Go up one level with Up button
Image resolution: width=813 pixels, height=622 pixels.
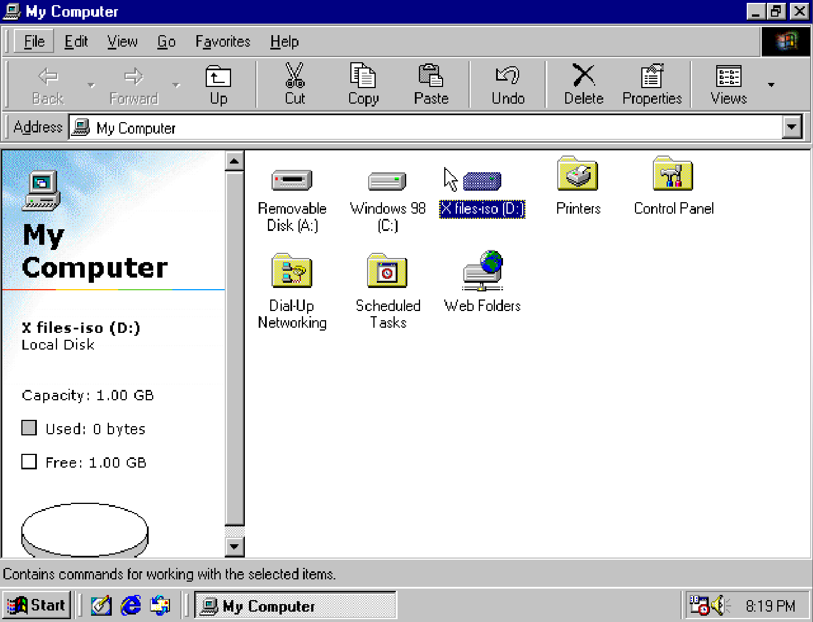218,85
